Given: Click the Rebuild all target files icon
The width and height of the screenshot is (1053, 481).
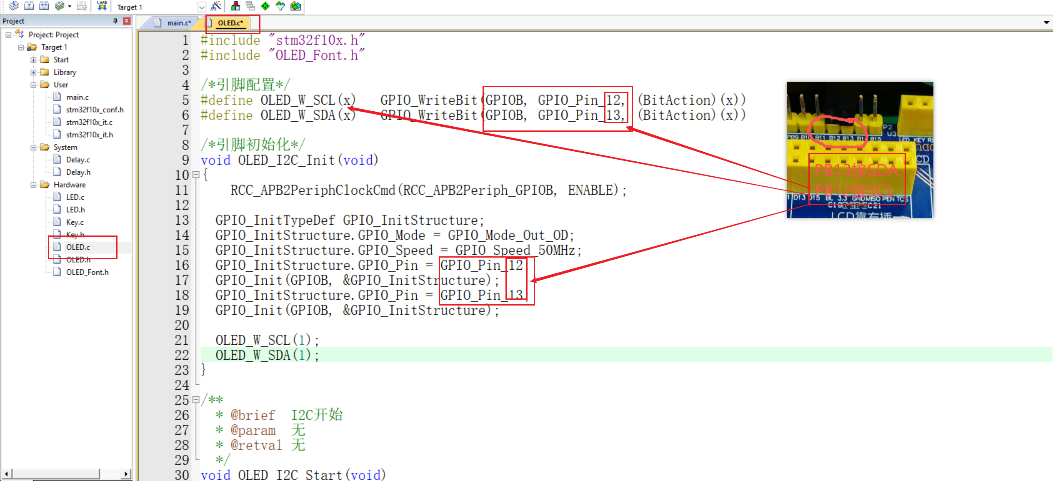Looking at the screenshot, I should [x=44, y=6].
